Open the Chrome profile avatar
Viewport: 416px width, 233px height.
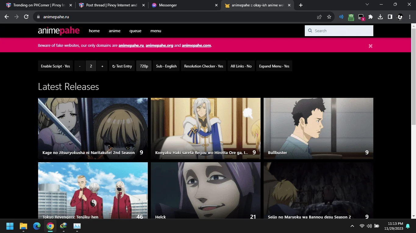click(x=400, y=17)
